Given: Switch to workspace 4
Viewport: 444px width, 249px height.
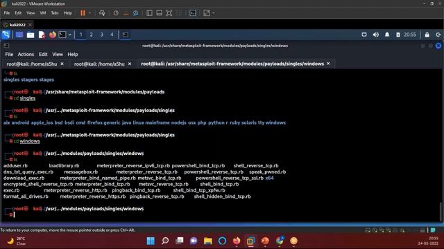Looking at the screenshot, I should pos(112,35).
